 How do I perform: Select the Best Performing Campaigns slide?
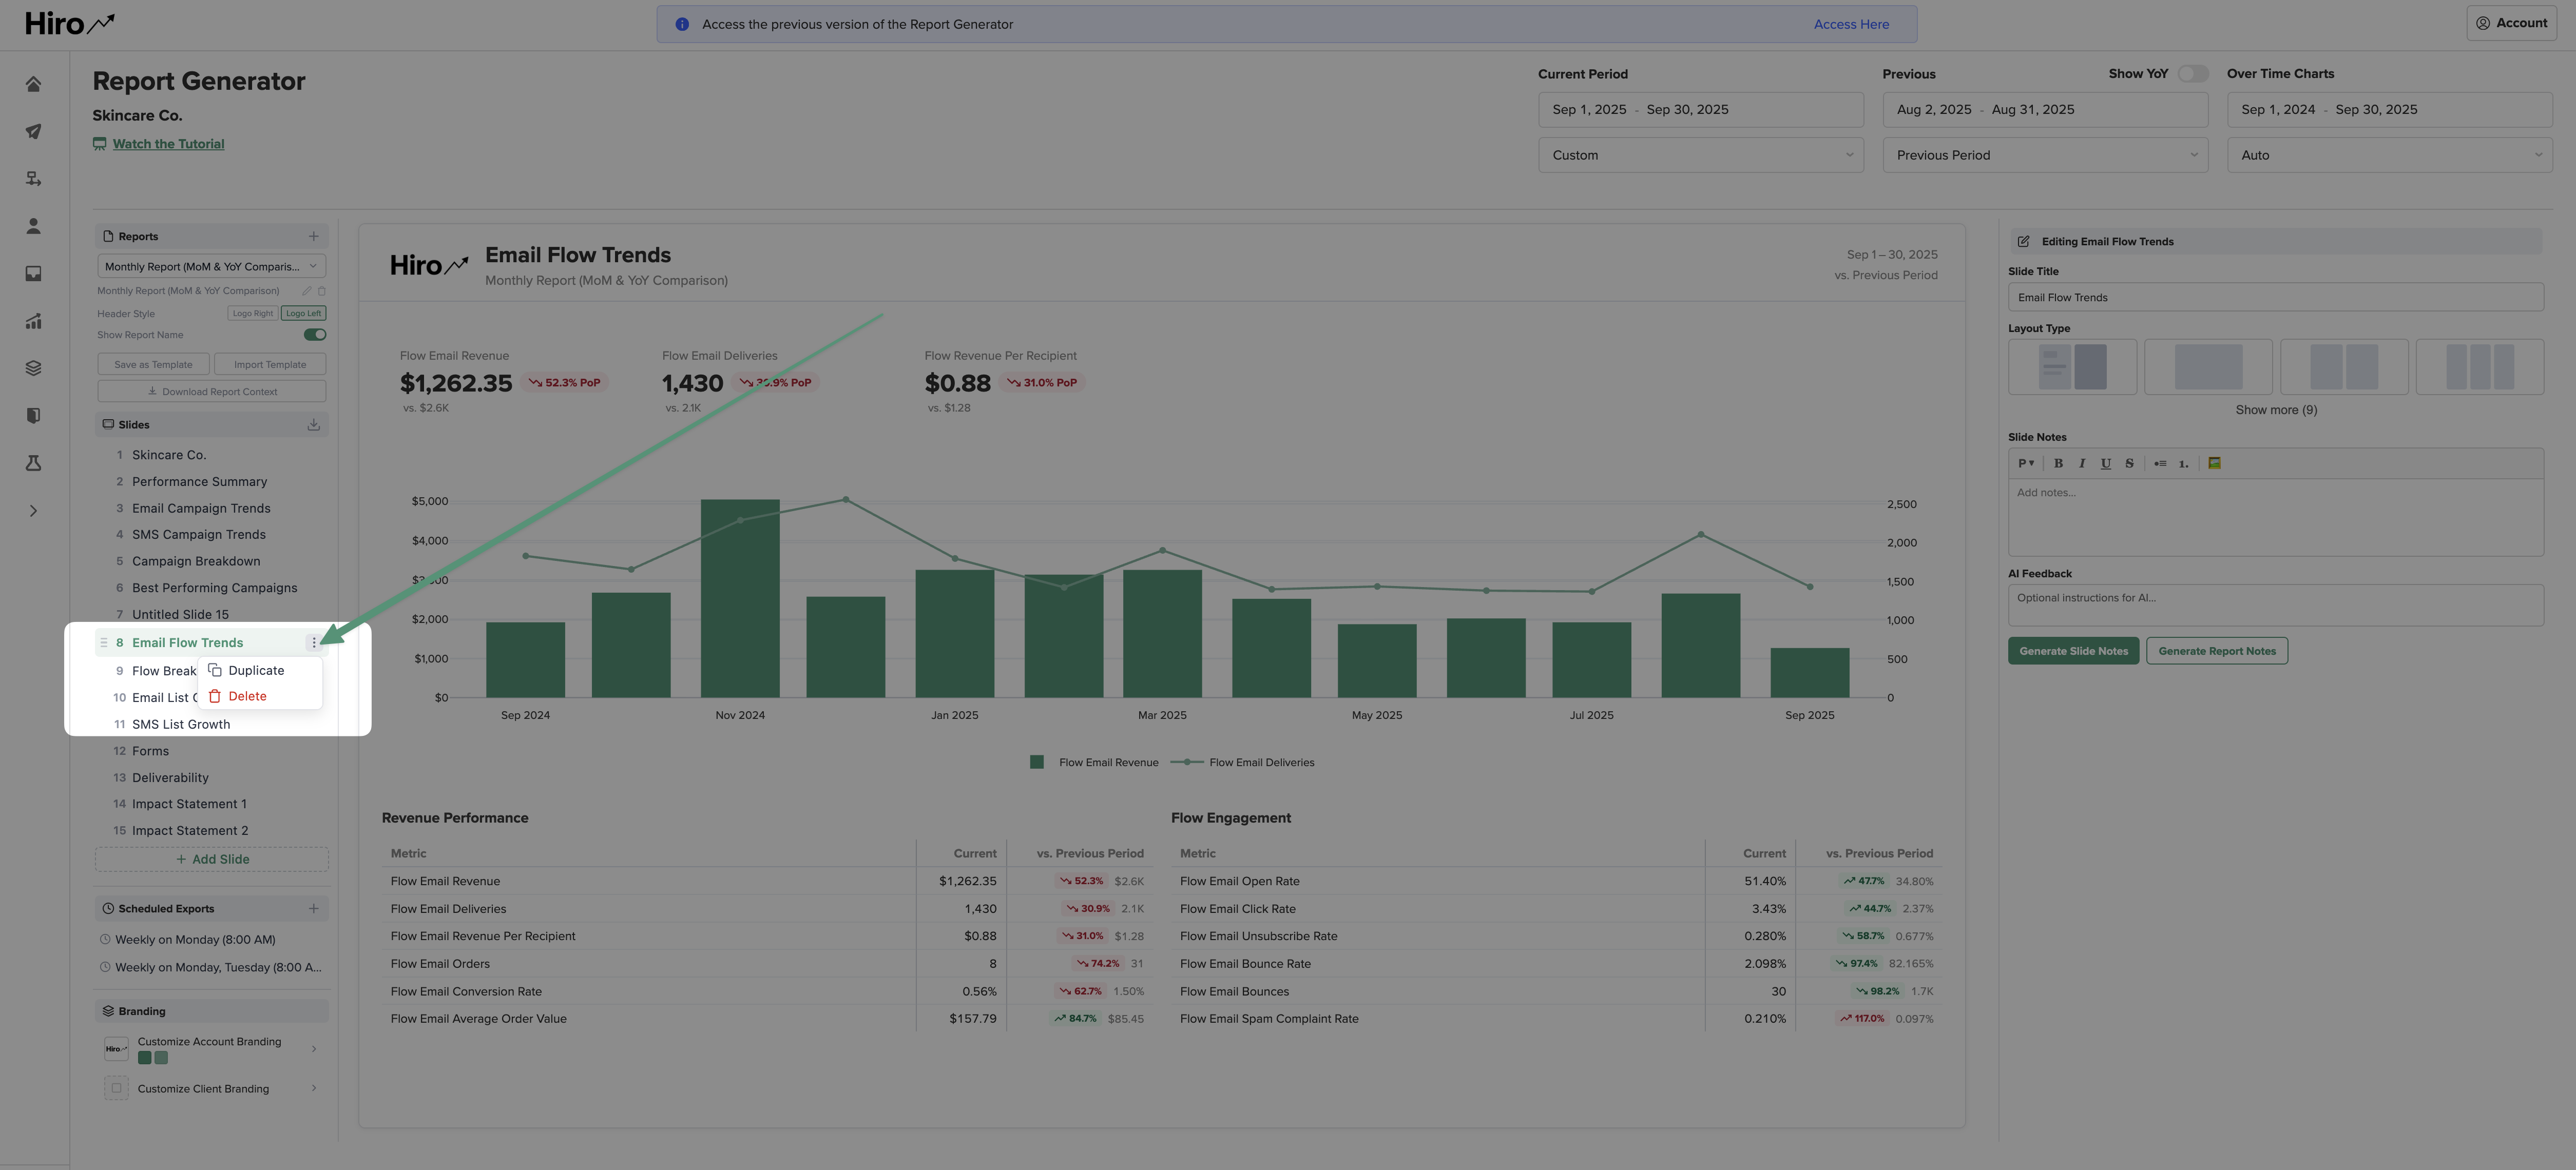tap(214, 588)
